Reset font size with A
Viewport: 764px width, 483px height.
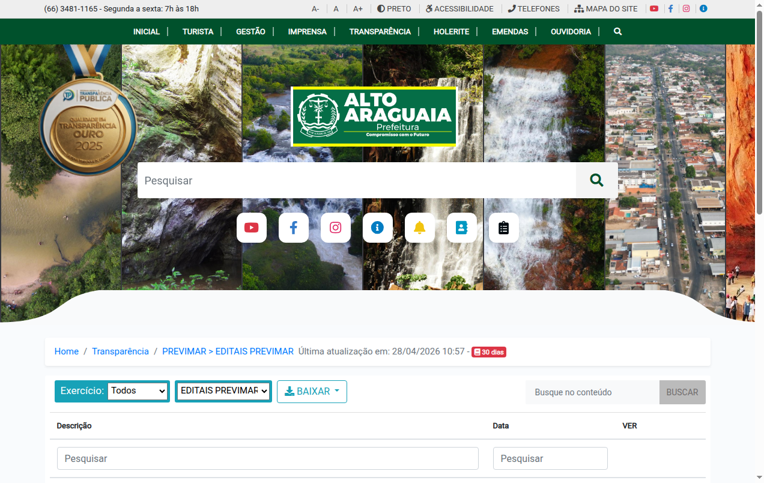pos(336,9)
